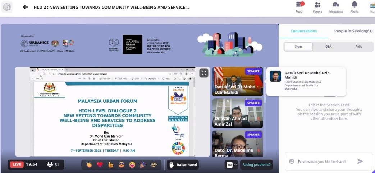Select the Conversations tab
Image resolution: width=375 pixels, height=173 pixels.
[303, 31]
